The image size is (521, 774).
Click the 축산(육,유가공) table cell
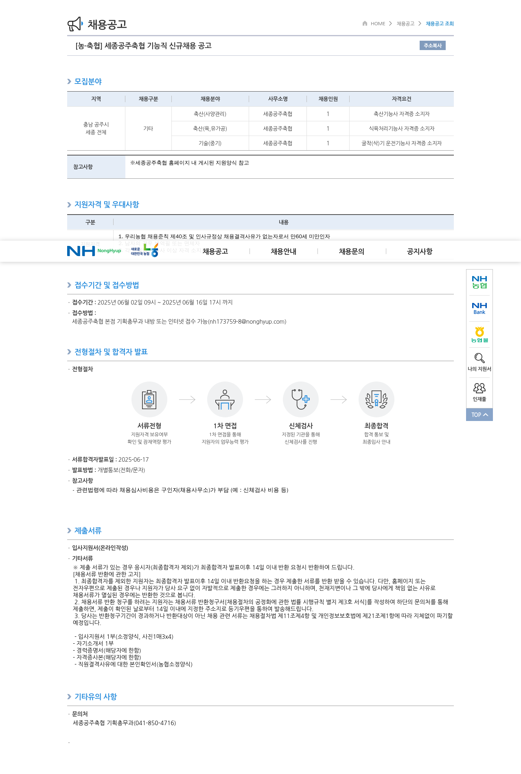210,129
